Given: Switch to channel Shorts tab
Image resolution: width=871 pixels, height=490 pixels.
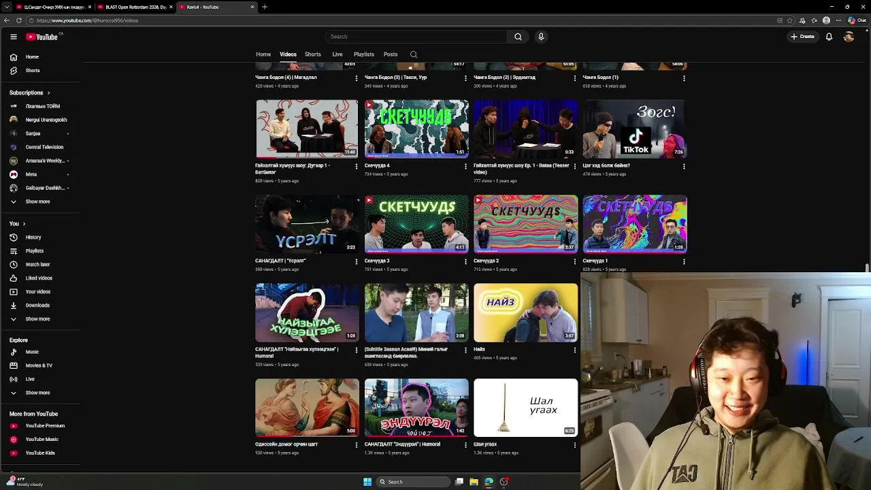Looking at the screenshot, I should (313, 54).
